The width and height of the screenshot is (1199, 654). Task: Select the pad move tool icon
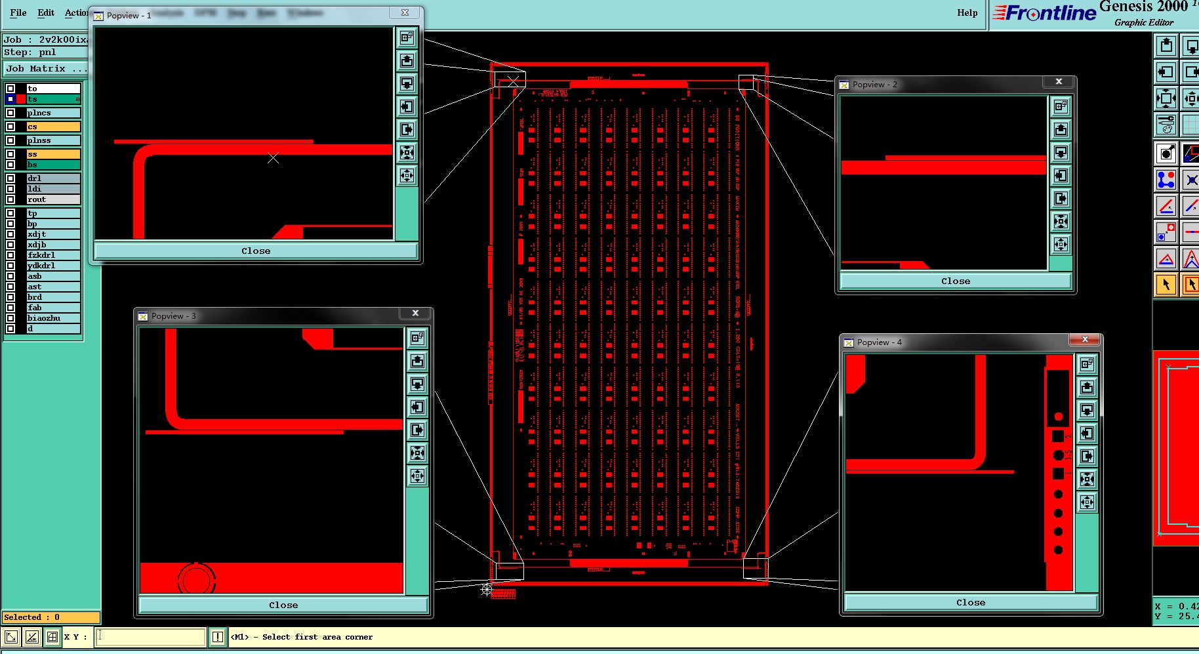(x=1166, y=232)
